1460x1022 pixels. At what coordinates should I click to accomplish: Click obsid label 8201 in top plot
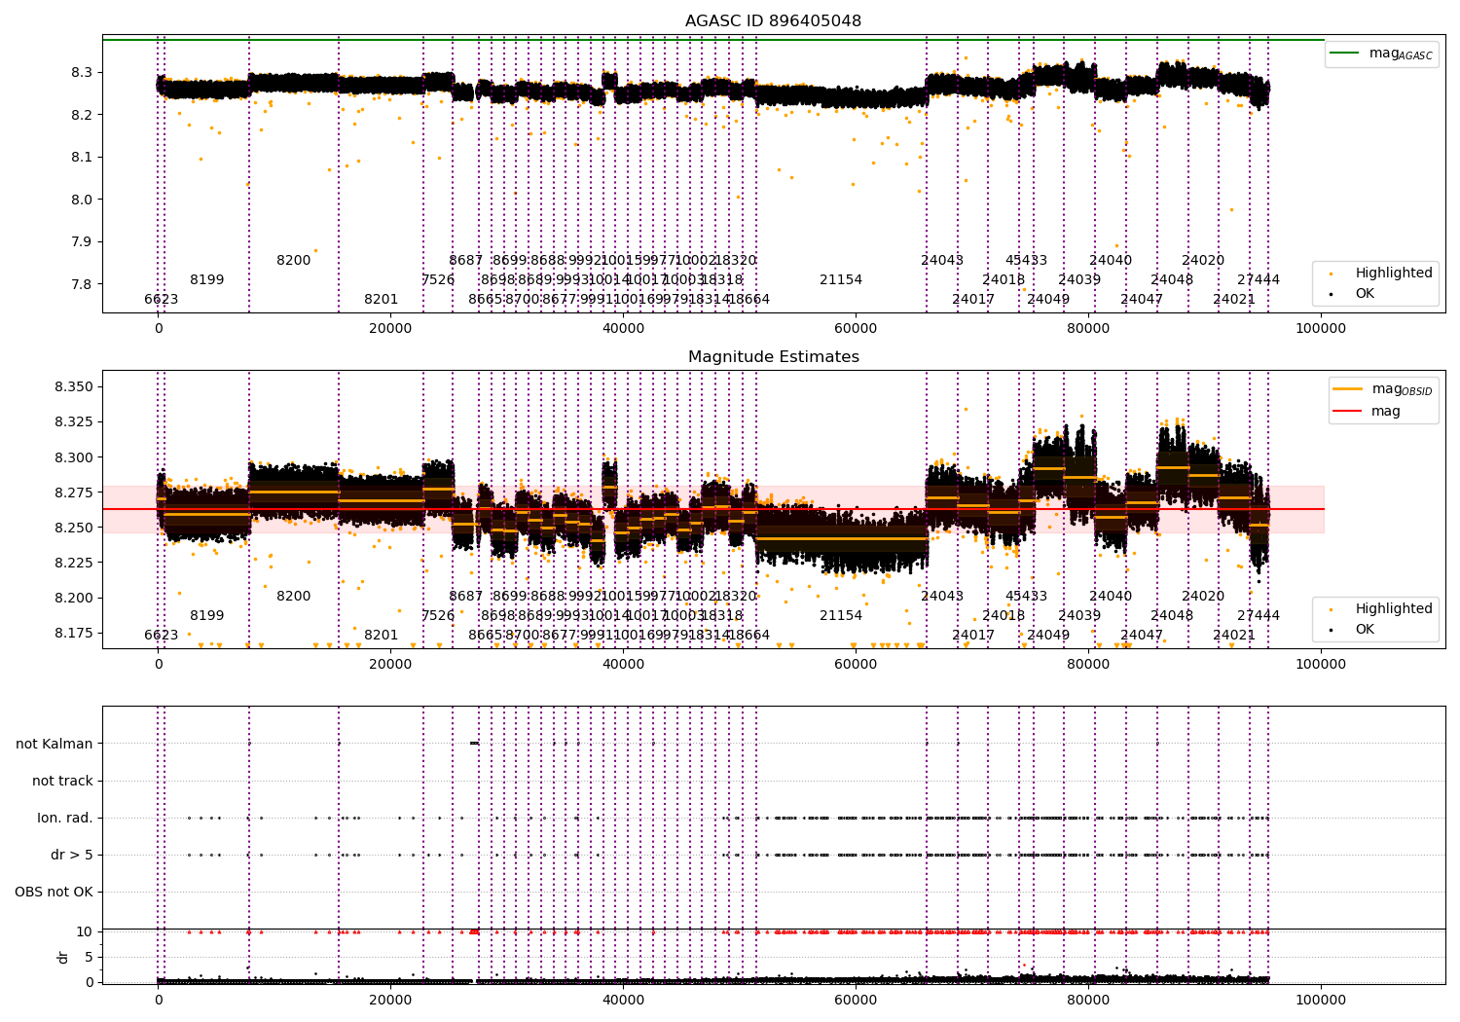pos(382,299)
